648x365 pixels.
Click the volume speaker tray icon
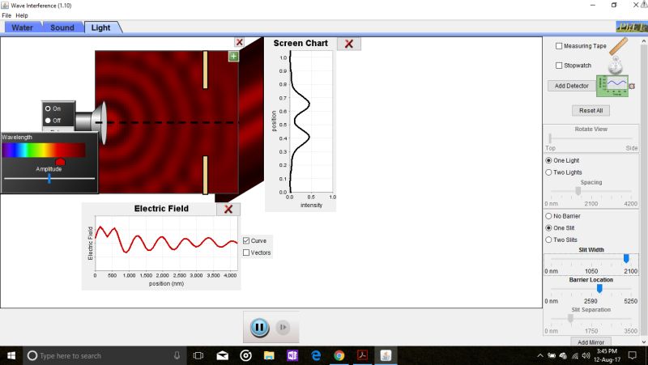click(x=586, y=355)
